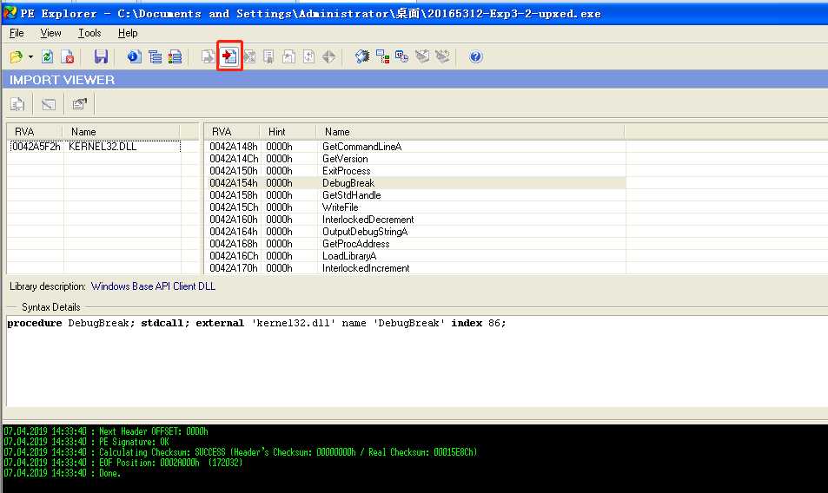Click the second grayed removal tool icon
This screenshot has width=828, height=493.
click(442, 56)
